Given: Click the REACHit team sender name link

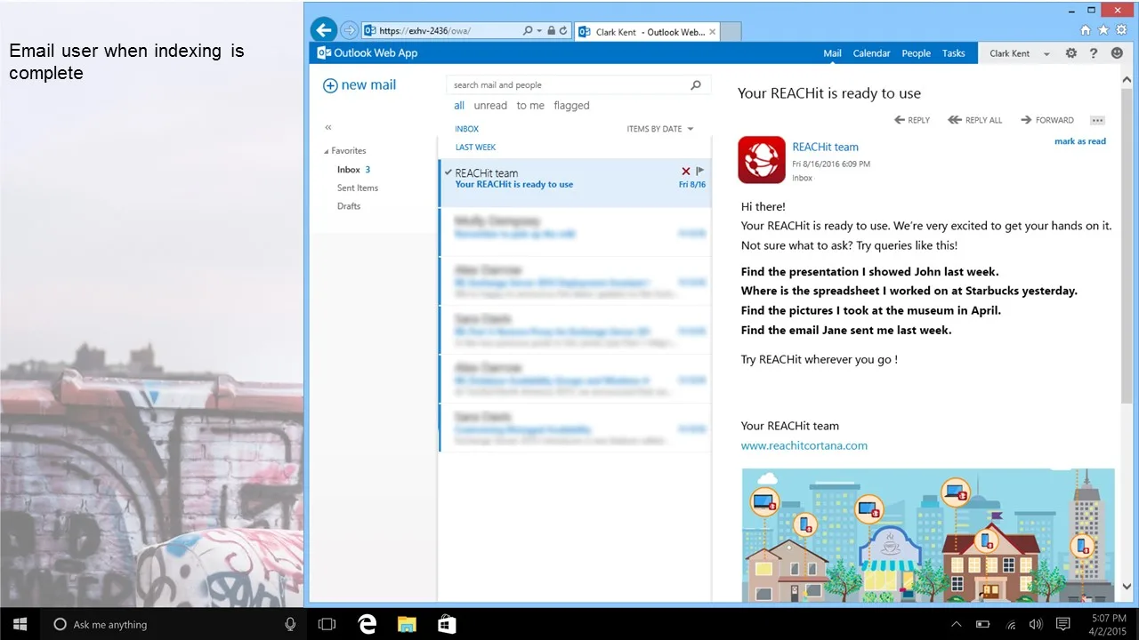Looking at the screenshot, I should 826,148.
